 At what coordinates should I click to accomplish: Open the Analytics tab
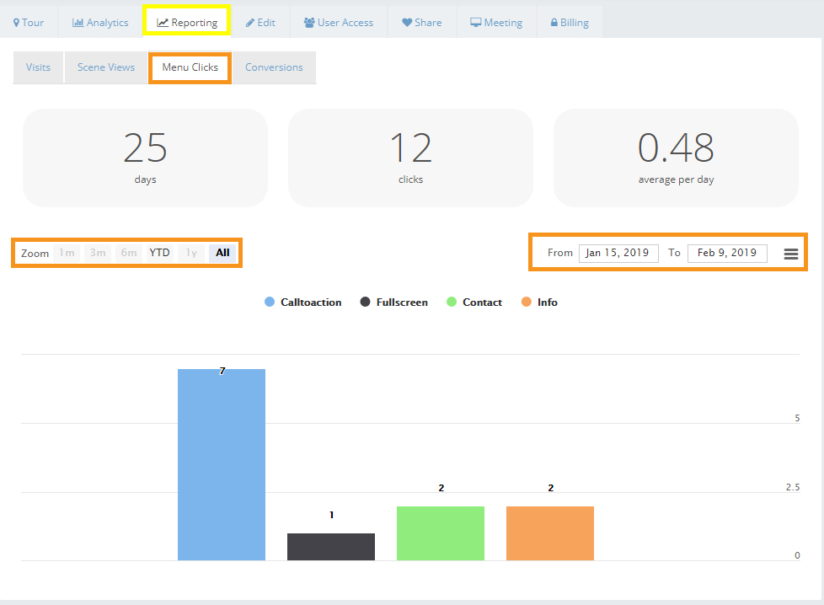[x=100, y=23]
